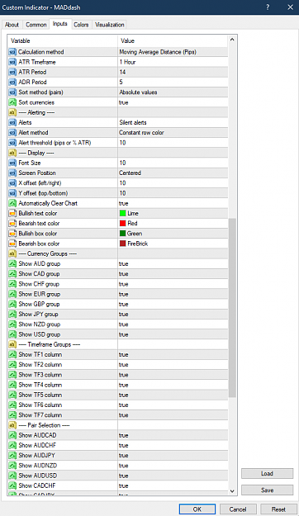Click the Lime color swatch

pyautogui.click(x=123, y=213)
